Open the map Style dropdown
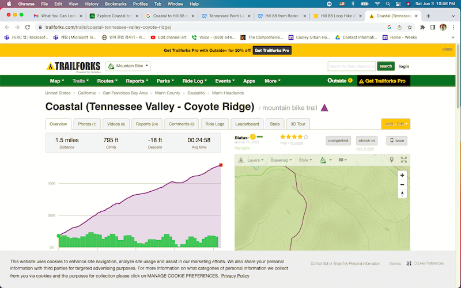The height and width of the screenshot is (288, 461). 305,160
